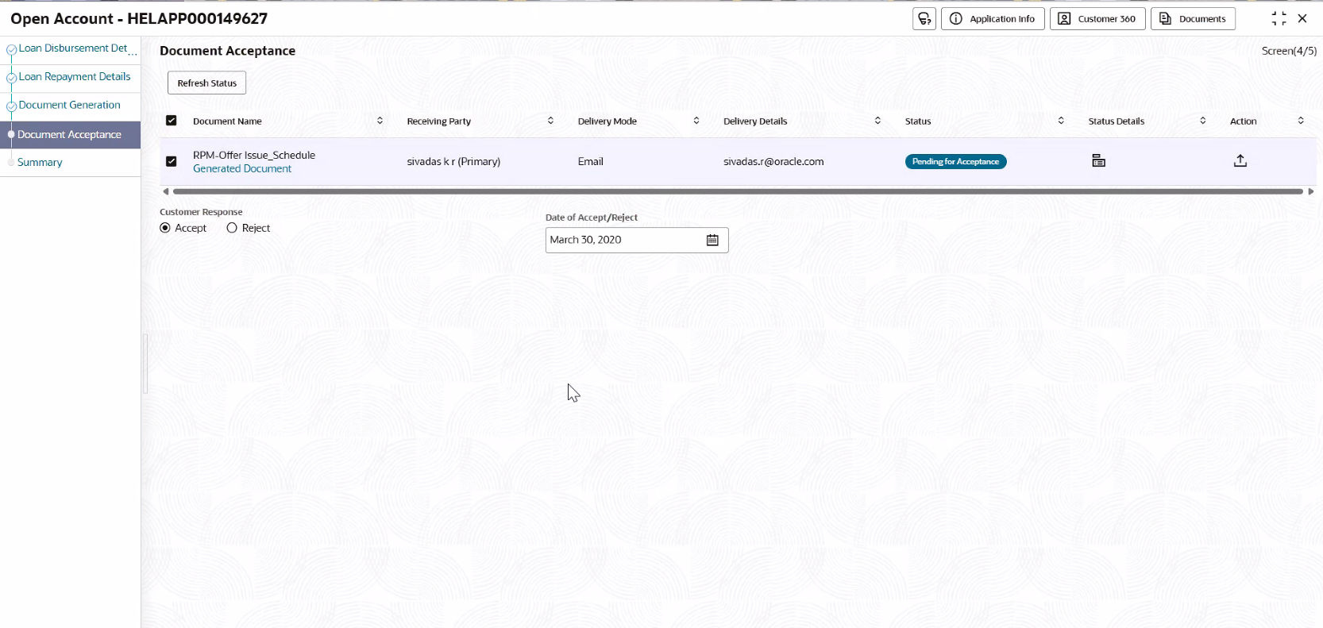Sort by Status column

pos(1061,121)
